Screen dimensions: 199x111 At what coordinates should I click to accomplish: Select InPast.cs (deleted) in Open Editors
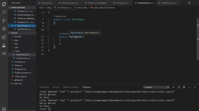tap(22, 18)
